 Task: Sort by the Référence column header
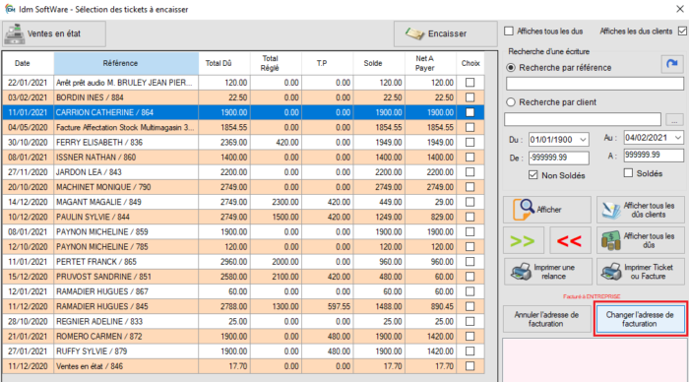coord(127,63)
